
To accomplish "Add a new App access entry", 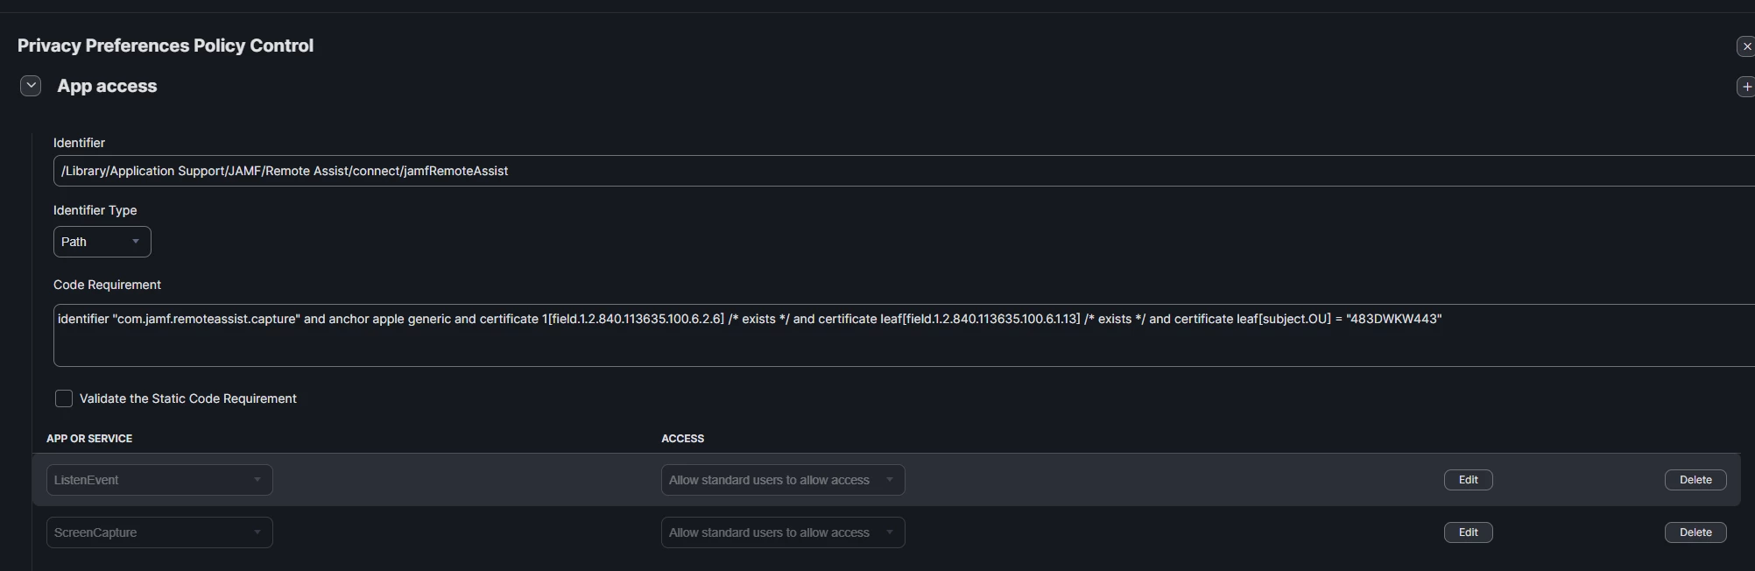I will [x=1746, y=87].
